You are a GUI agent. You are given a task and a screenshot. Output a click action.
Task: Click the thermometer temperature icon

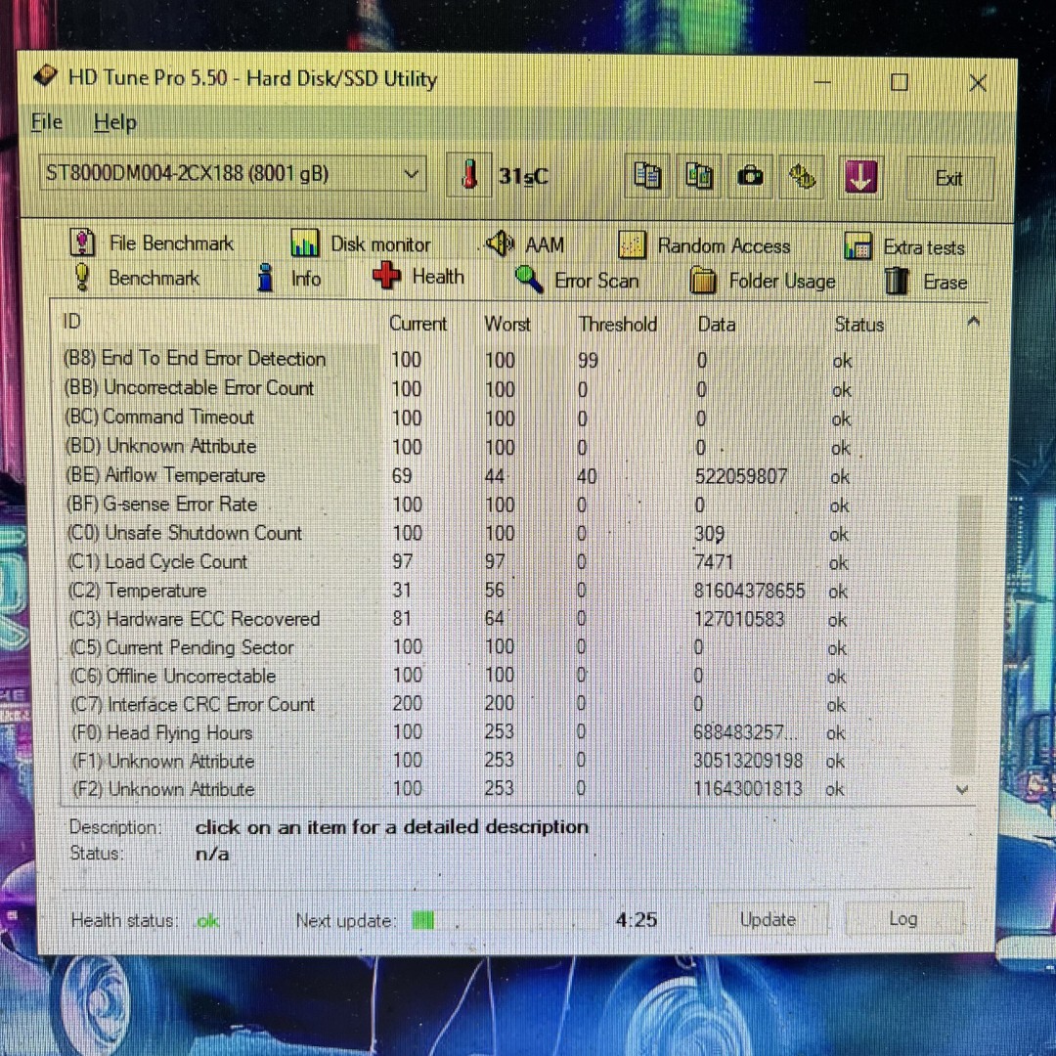pyautogui.click(x=470, y=175)
